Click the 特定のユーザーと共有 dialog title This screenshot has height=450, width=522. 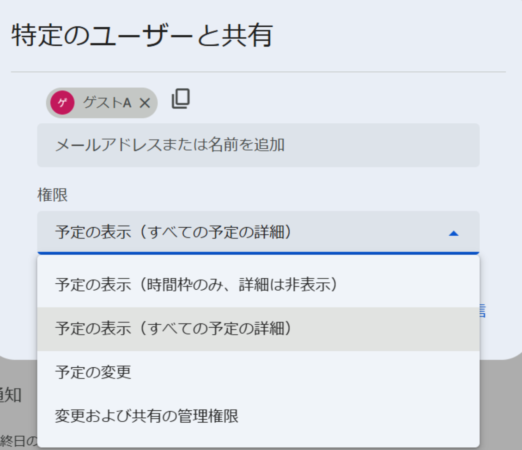click(142, 35)
